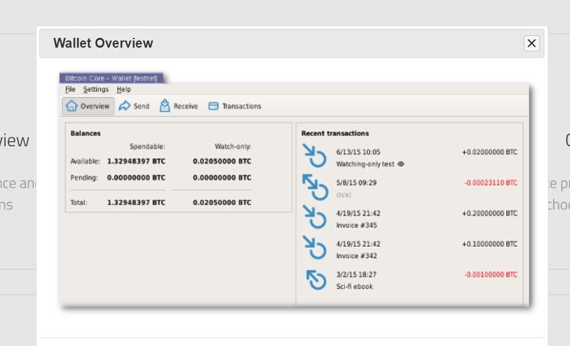Click the Sci-fi ebook outgoing icon

316,279
